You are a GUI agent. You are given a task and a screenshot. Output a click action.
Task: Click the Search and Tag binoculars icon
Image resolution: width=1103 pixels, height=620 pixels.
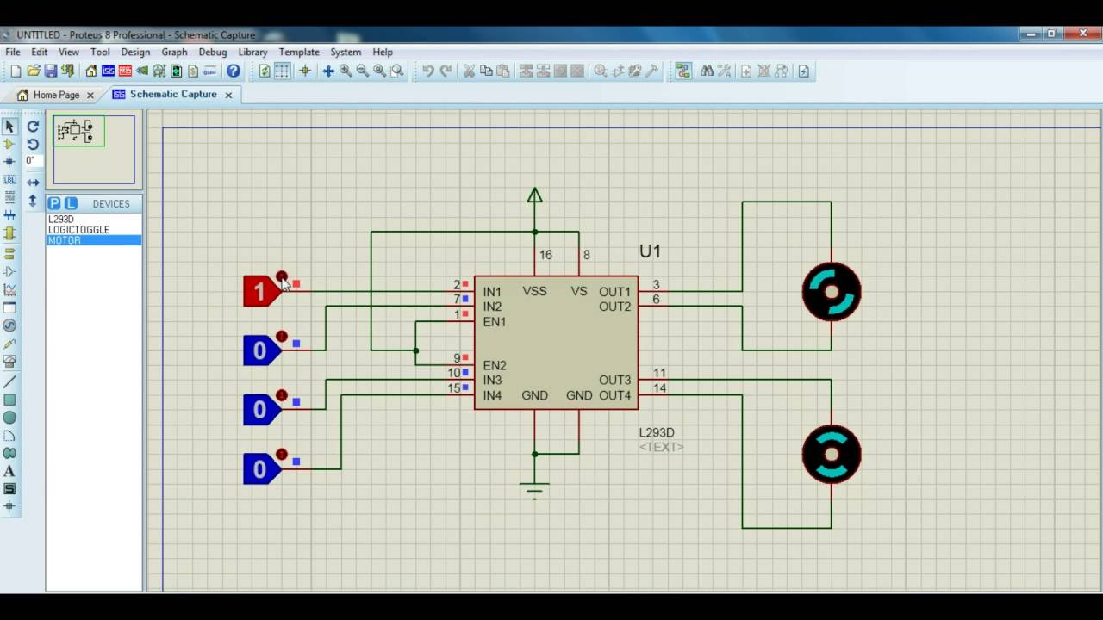click(x=707, y=71)
